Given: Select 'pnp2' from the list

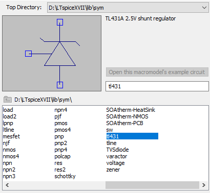Looking at the screenshot, I should point(61,143).
